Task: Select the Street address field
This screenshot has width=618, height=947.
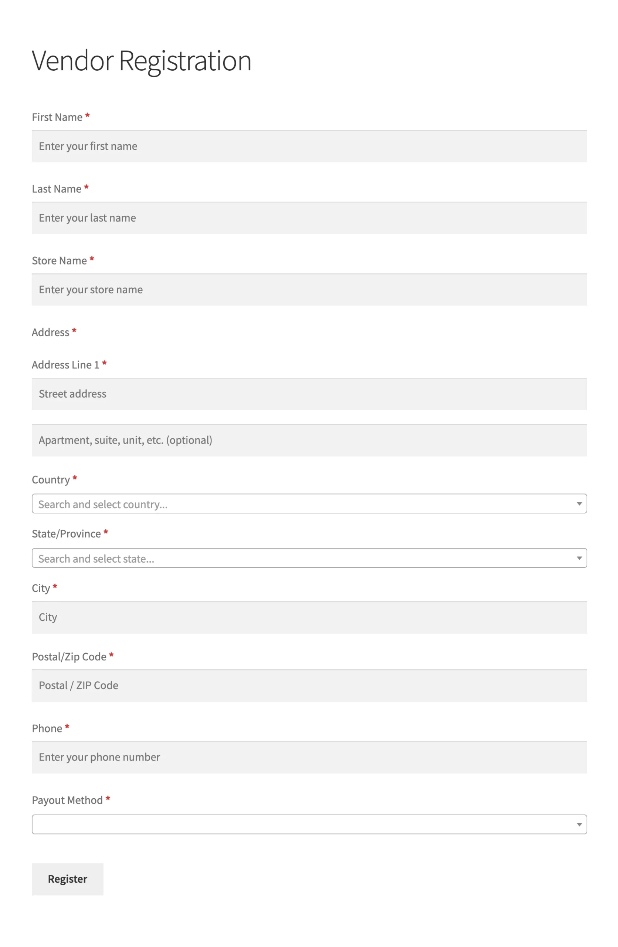Action: click(309, 394)
